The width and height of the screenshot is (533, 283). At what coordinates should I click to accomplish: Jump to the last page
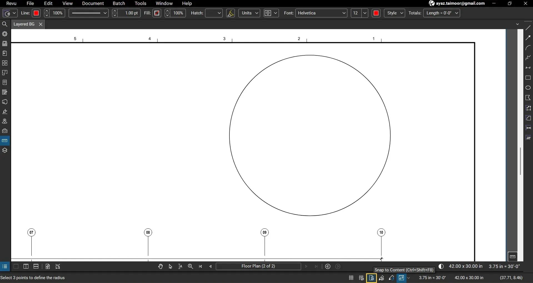click(316, 266)
